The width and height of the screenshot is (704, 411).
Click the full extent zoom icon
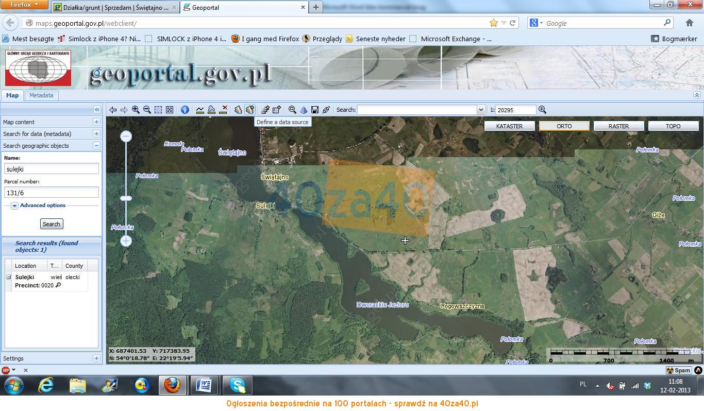click(170, 110)
